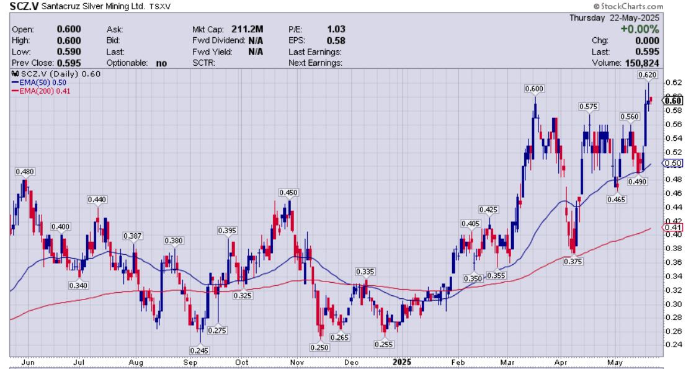
Task: Click the Jun month label on time axis
Action: [27, 362]
